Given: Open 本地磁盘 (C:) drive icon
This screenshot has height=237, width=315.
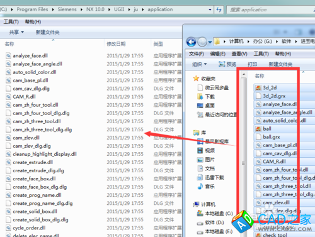Looking at the screenshot, I should 200,213.
